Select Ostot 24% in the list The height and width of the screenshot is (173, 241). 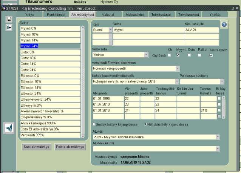point(50,70)
